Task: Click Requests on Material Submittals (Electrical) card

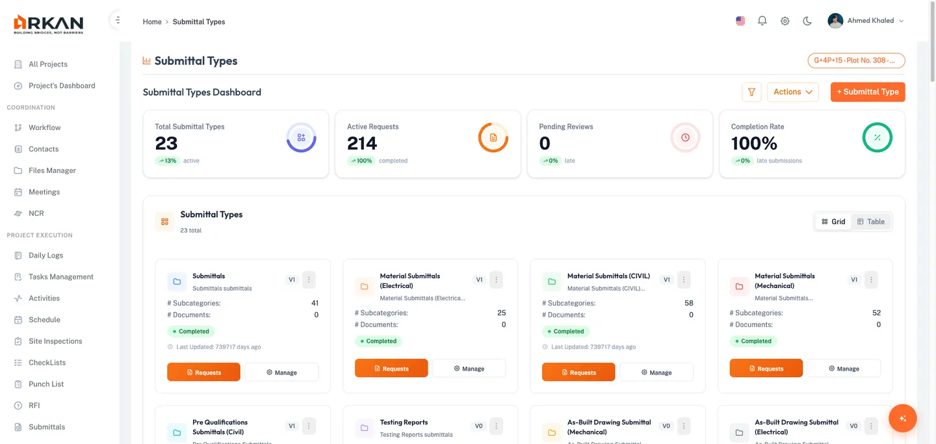Action: tap(391, 369)
